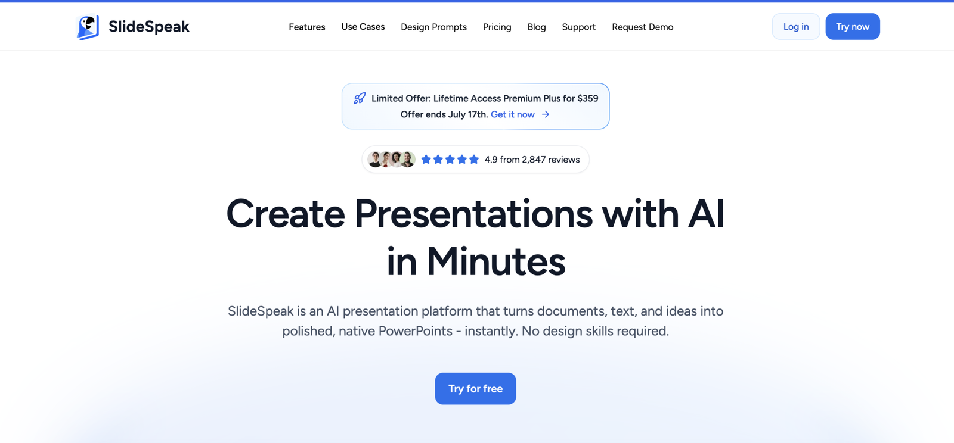954x443 pixels.
Task: Click the arrow after Get it now
Action: [x=546, y=114]
